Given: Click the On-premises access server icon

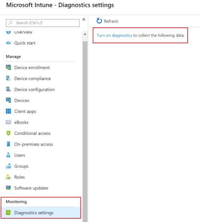Looking at the screenshot, I should point(8,144).
